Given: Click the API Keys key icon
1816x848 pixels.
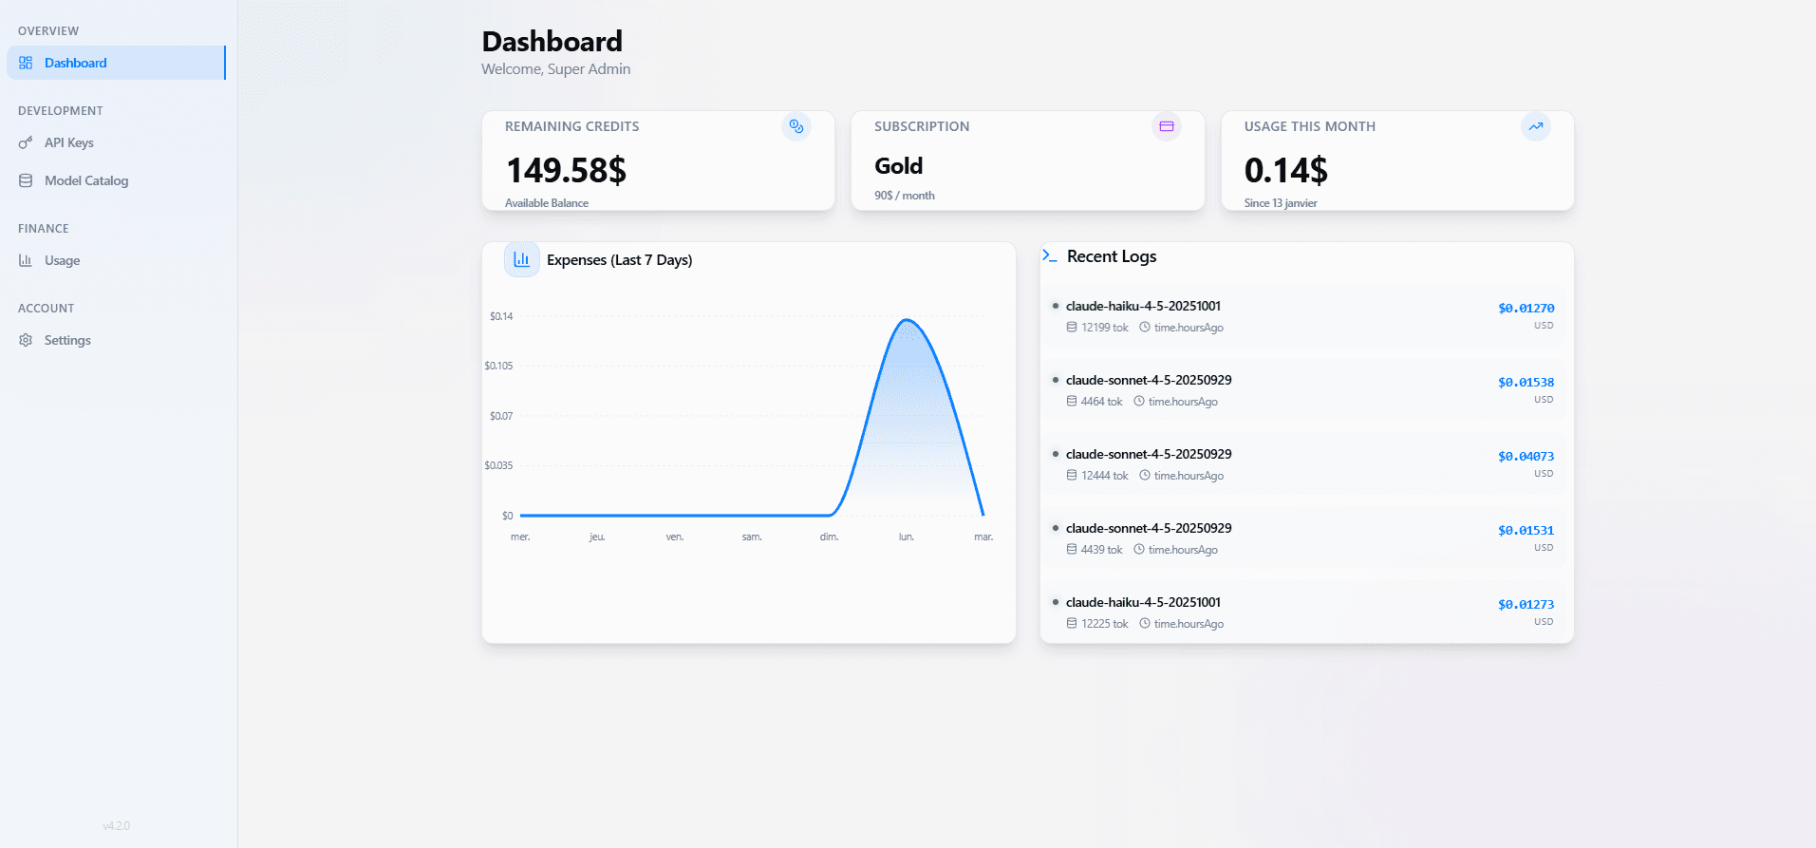Looking at the screenshot, I should pyautogui.click(x=26, y=142).
